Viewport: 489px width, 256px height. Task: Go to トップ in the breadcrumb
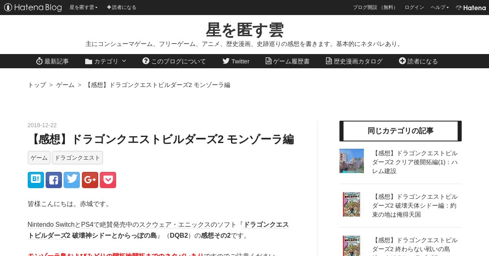(37, 85)
